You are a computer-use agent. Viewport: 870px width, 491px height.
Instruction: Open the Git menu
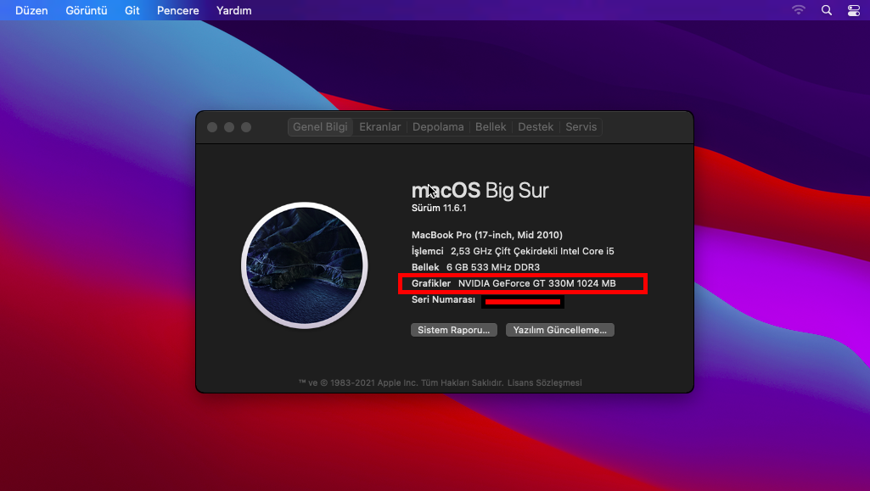coord(132,11)
